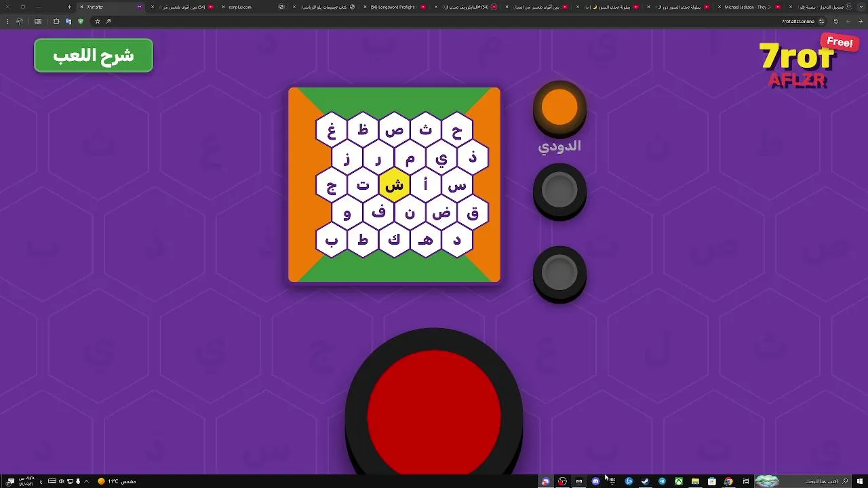Switch to Google Chrome in the taskbar

coord(728,481)
